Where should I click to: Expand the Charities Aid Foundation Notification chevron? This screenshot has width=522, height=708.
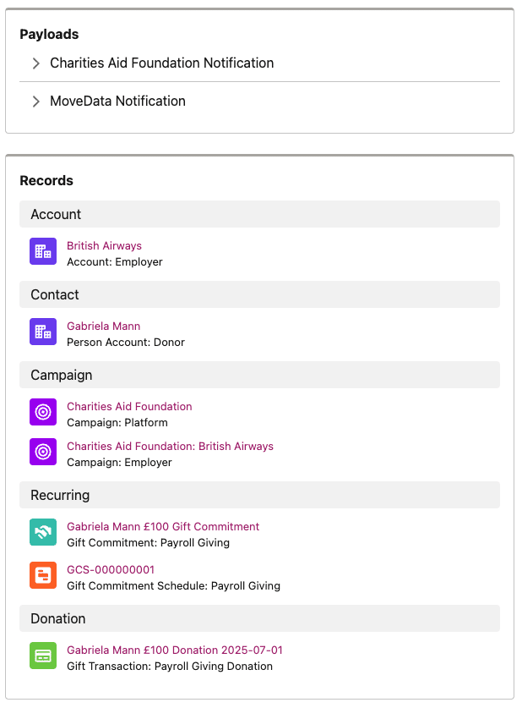pos(36,63)
